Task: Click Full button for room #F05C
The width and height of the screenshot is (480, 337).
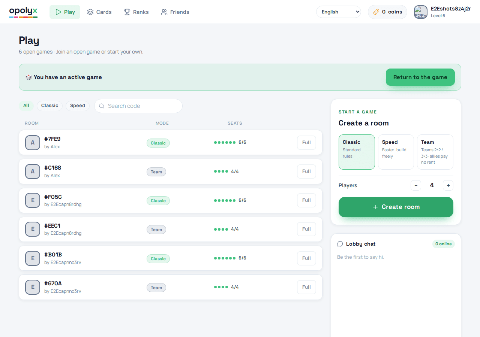Action: (x=306, y=200)
